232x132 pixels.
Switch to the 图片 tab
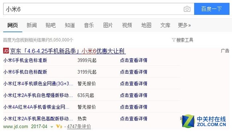[108, 25]
